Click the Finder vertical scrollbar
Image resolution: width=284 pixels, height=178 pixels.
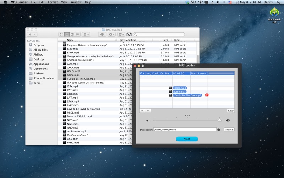(198, 60)
